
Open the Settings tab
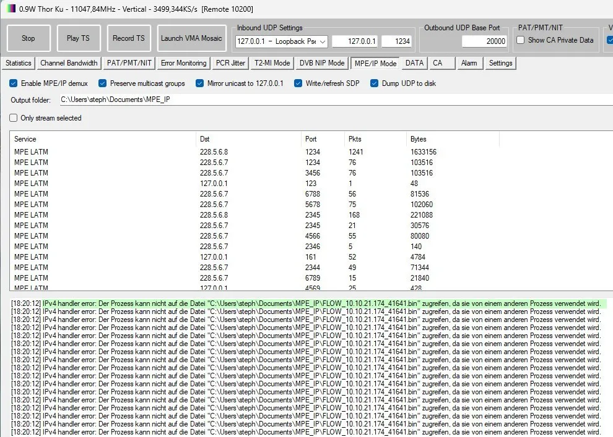(500, 63)
